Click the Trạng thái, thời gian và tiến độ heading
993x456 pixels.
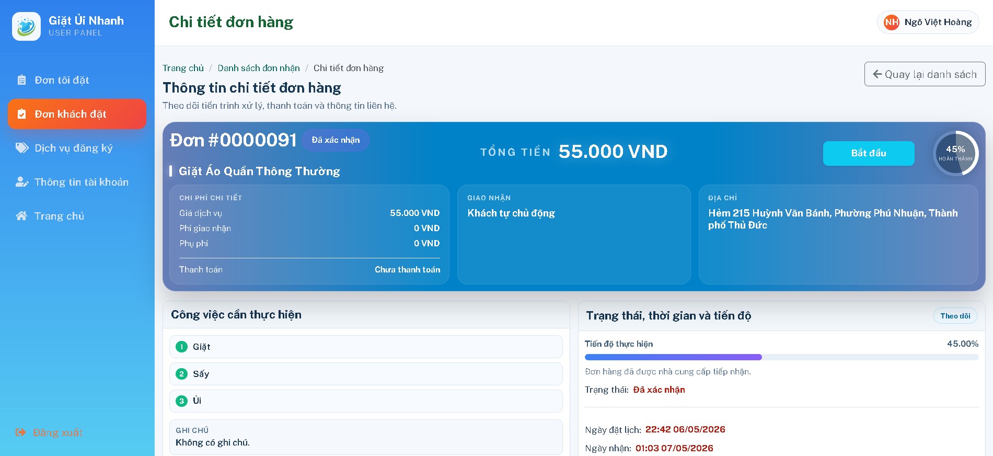coord(668,316)
